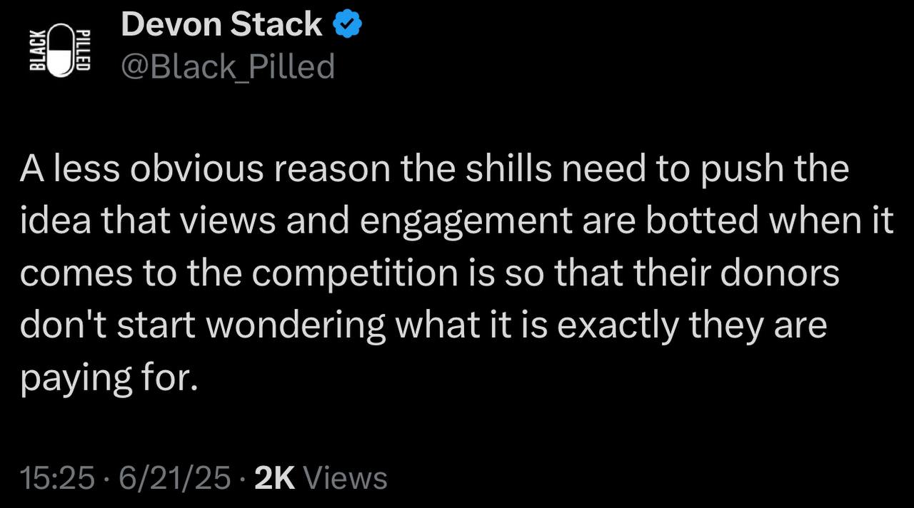Image resolution: width=914 pixels, height=508 pixels.
Task: Click the 15:25 post timestamp
Action: (57, 478)
